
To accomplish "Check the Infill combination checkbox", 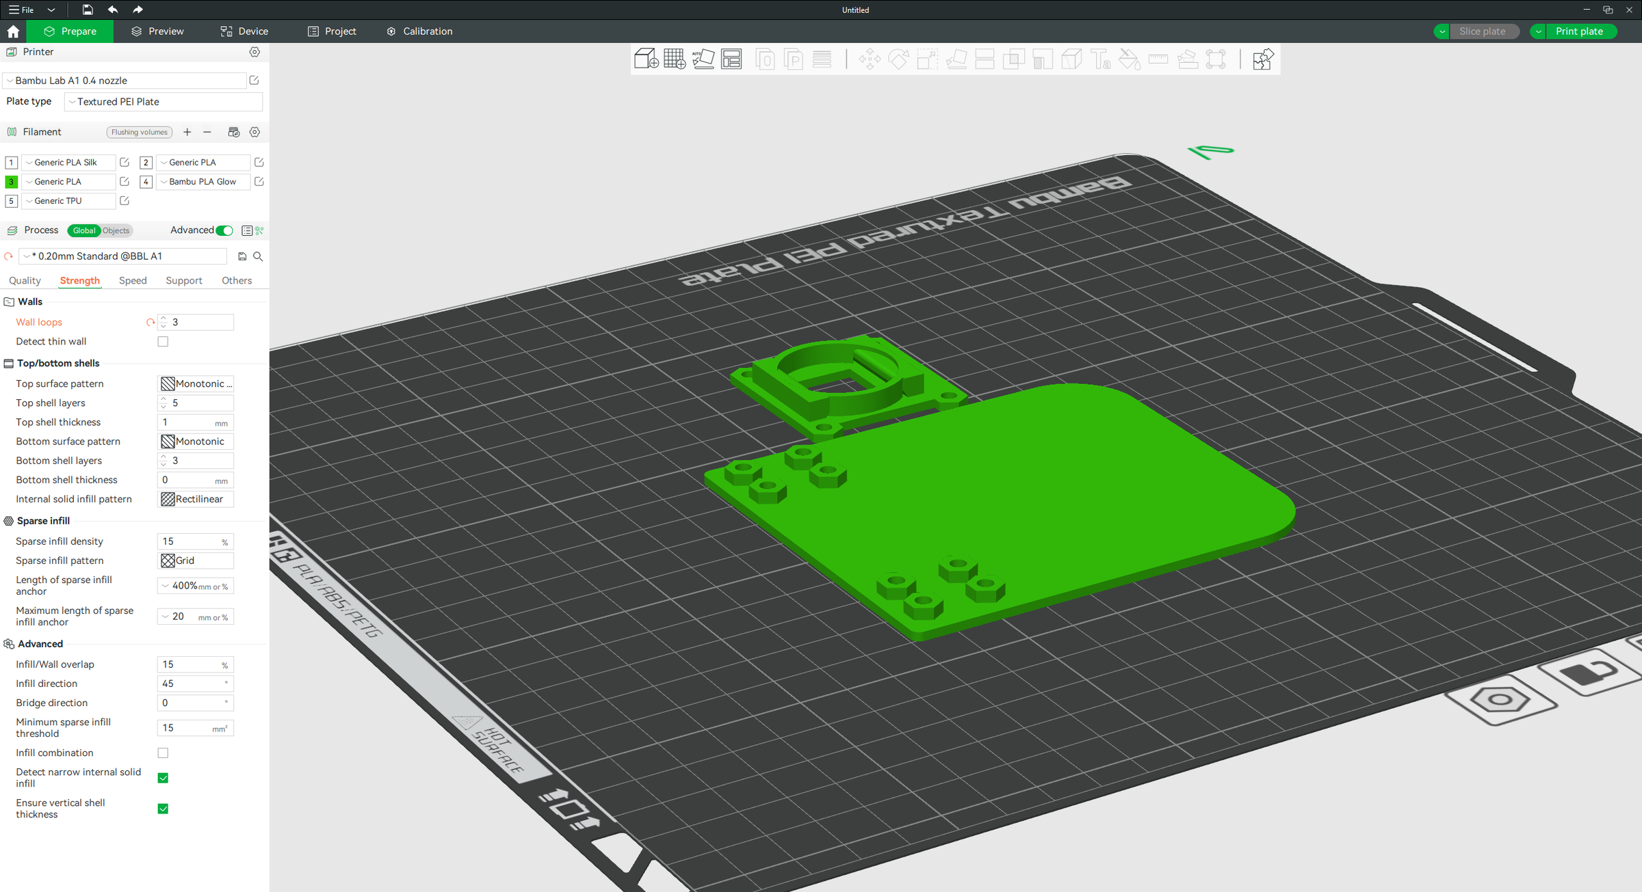I will click(163, 753).
